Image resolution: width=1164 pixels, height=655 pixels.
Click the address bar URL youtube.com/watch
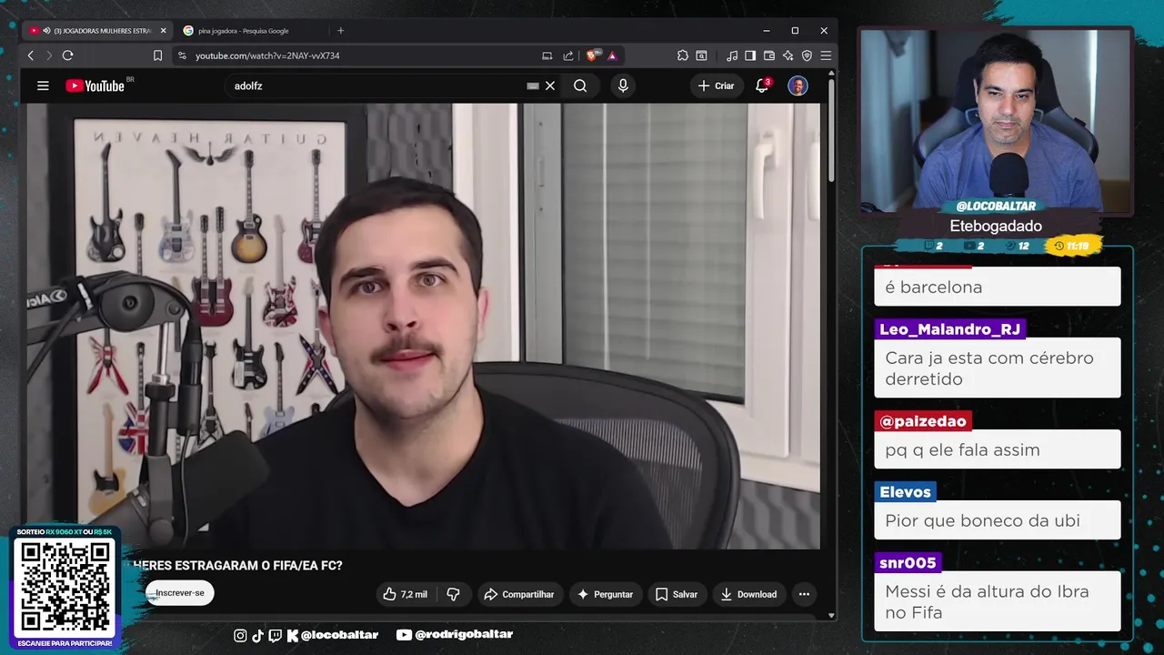click(x=267, y=55)
